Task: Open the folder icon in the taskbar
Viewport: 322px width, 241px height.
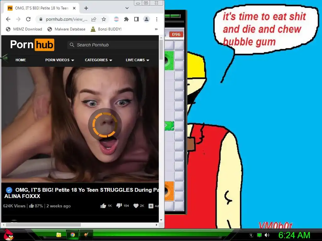Action: [59, 235]
